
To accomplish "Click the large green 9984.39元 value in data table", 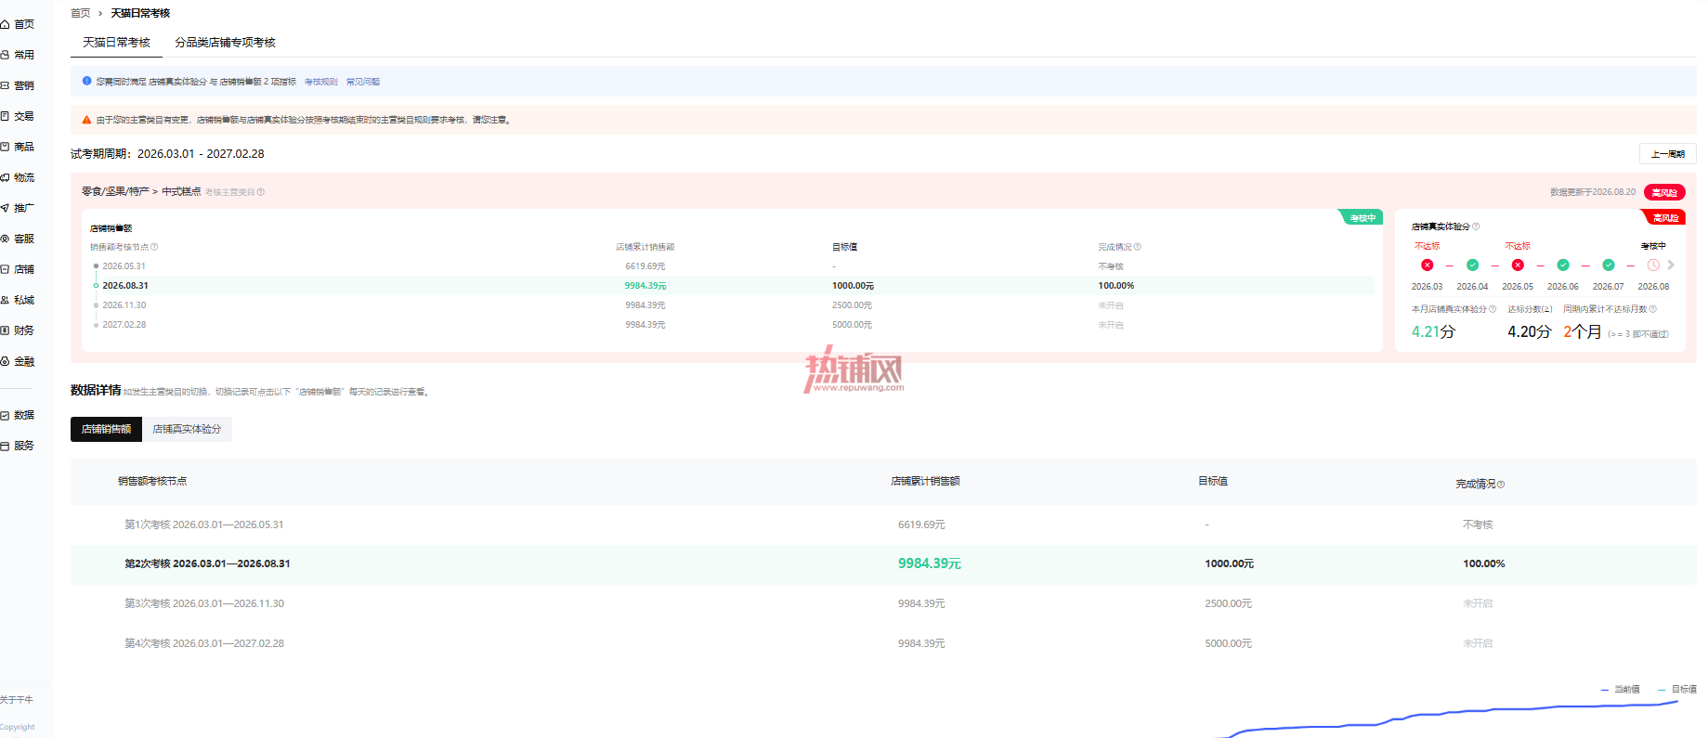I will (x=930, y=563).
